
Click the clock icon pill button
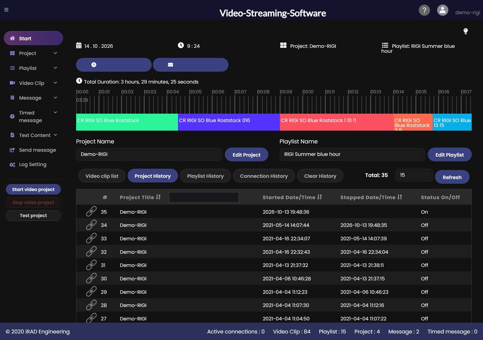pos(114,65)
